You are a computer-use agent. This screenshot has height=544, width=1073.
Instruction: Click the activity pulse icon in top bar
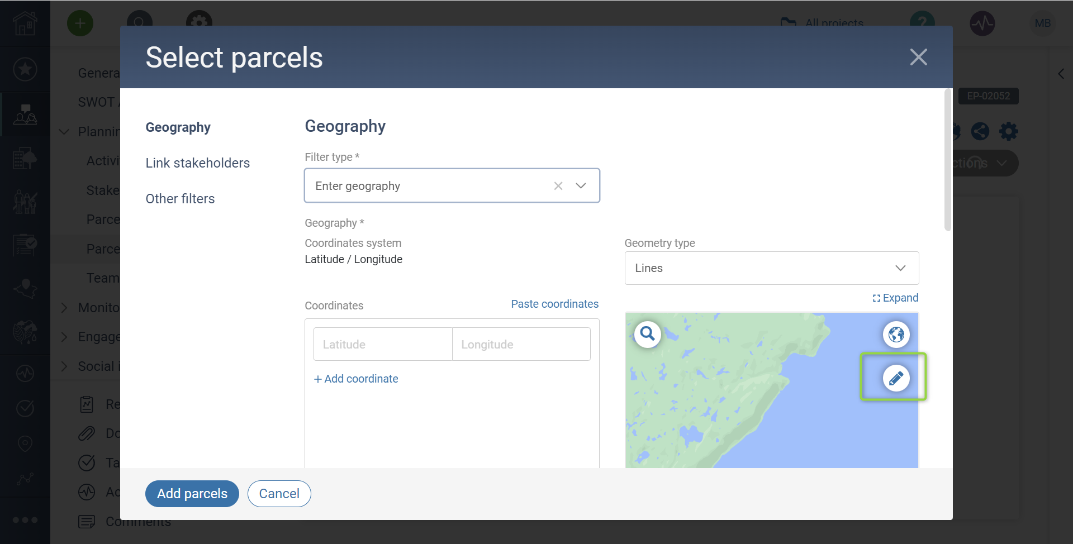point(982,23)
